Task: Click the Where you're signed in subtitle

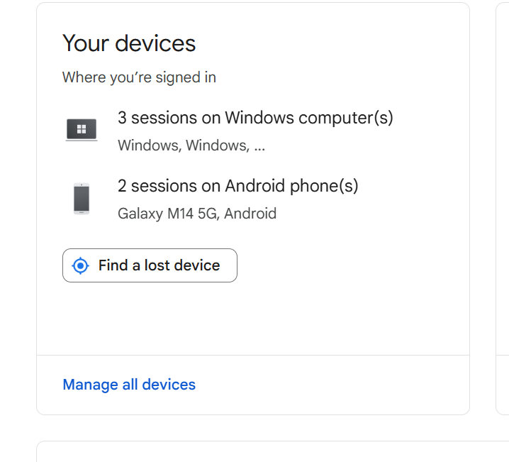Action: [x=139, y=77]
